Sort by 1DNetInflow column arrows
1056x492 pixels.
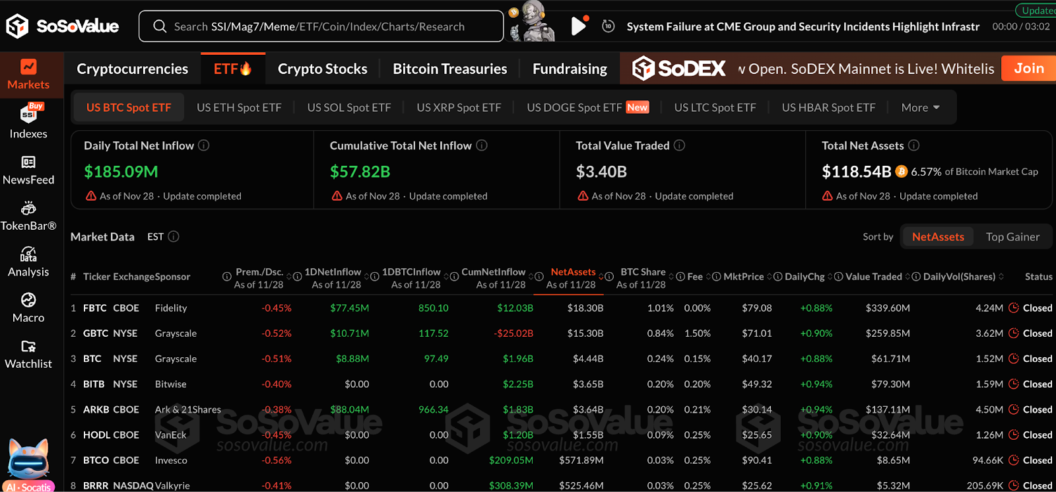[368, 277]
